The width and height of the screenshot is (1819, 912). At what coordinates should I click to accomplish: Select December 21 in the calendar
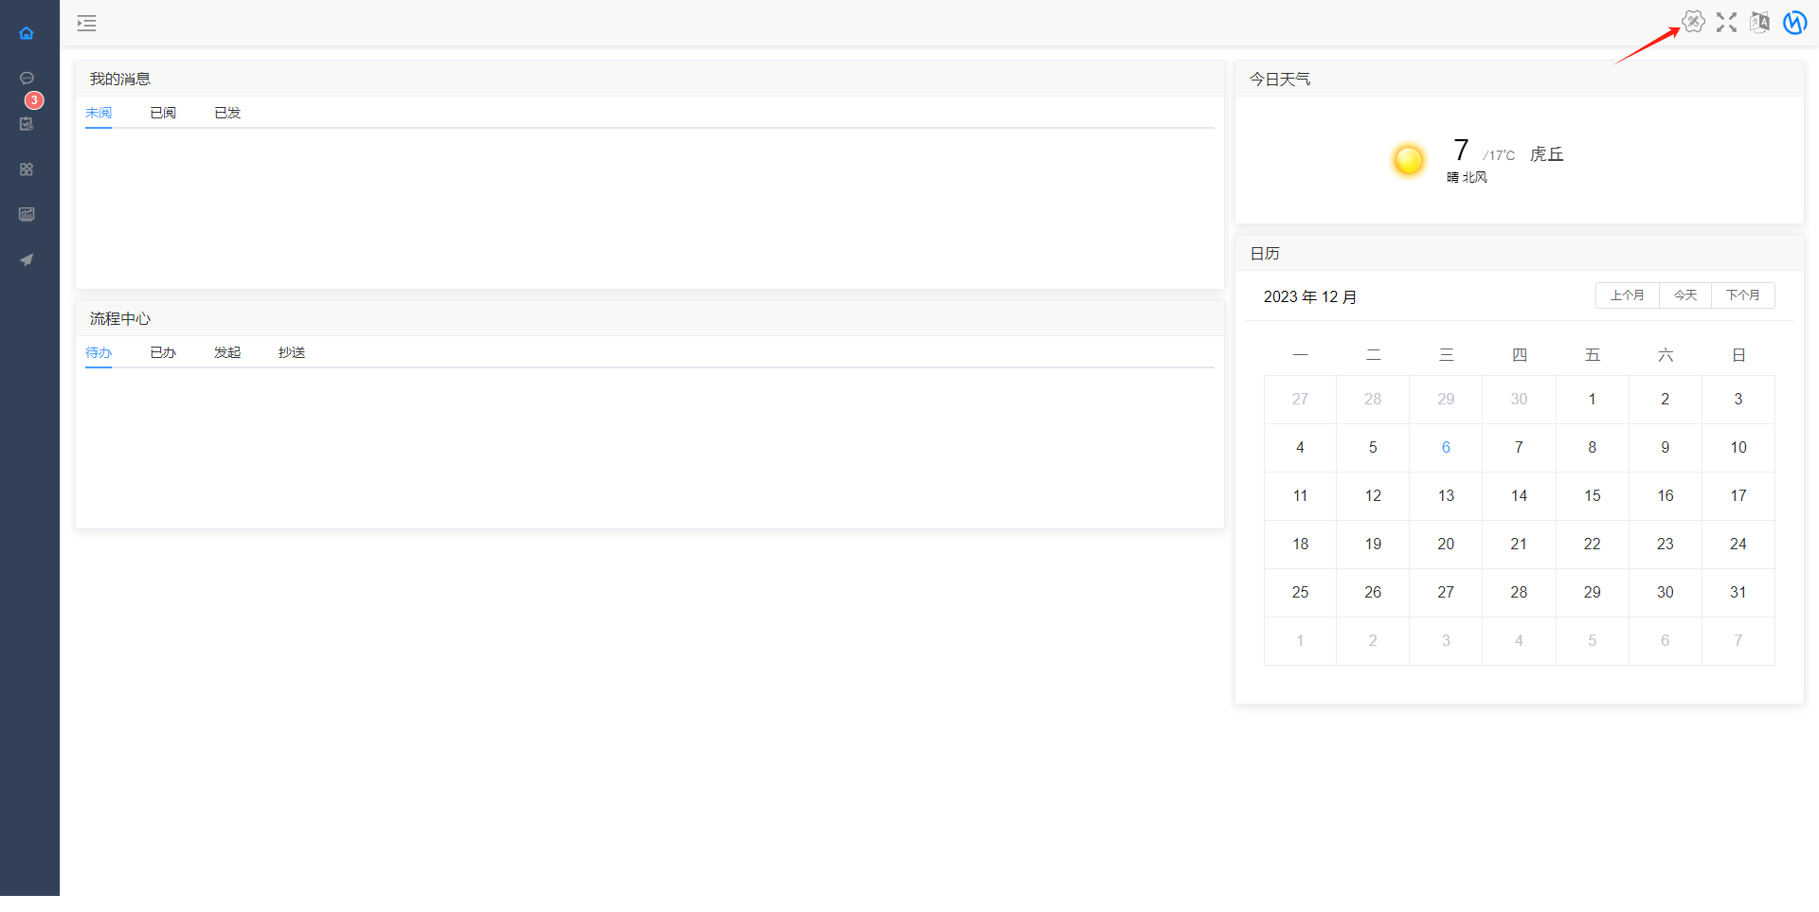[1519, 544]
